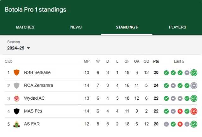Click MAS Fès latest loss result icon
Screen dimensions: 202x137
click(194, 111)
